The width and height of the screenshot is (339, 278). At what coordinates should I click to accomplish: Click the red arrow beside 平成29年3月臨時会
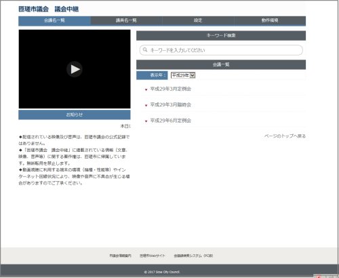click(146, 106)
